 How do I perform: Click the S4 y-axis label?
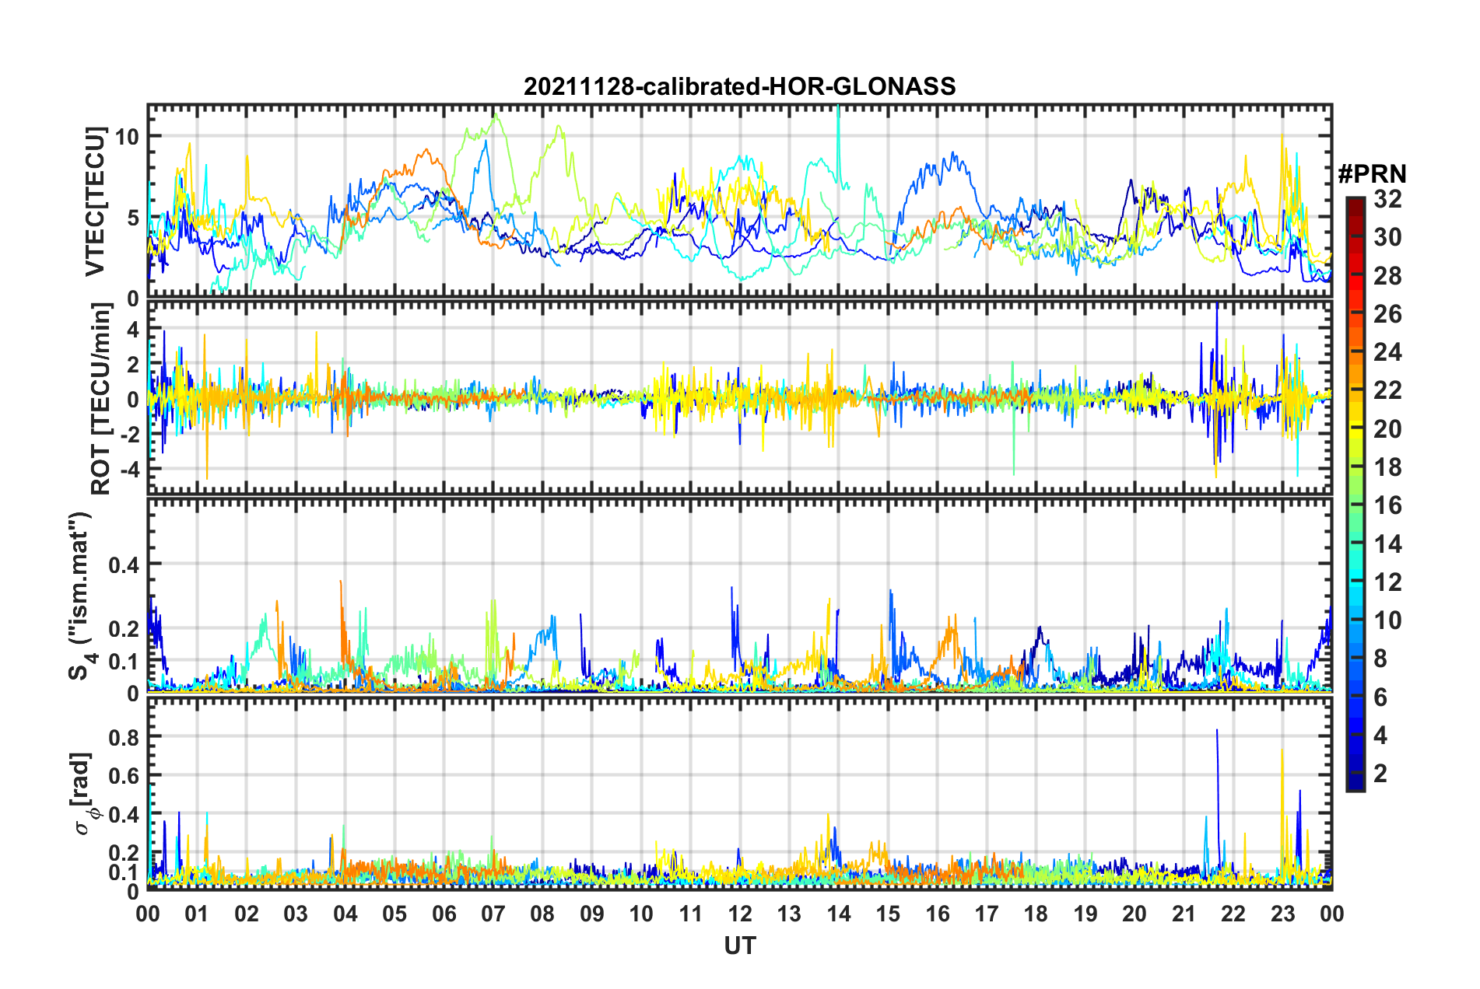81,596
